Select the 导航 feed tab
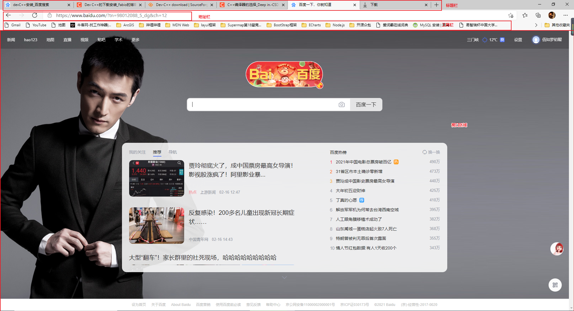This screenshot has height=311, width=574. point(172,152)
